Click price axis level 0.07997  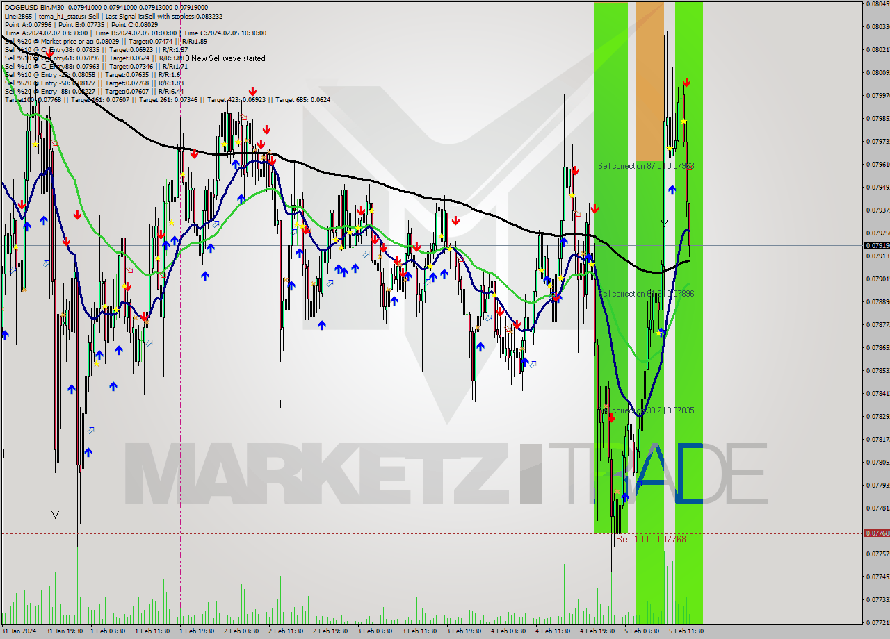(877, 95)
